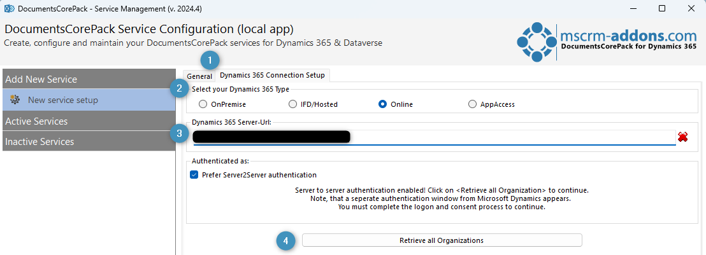The width and height of the screenshot is (706, 255).
Task: Open Dynamics 365 Connection Setup tab
Action: (x=273, y=75)
